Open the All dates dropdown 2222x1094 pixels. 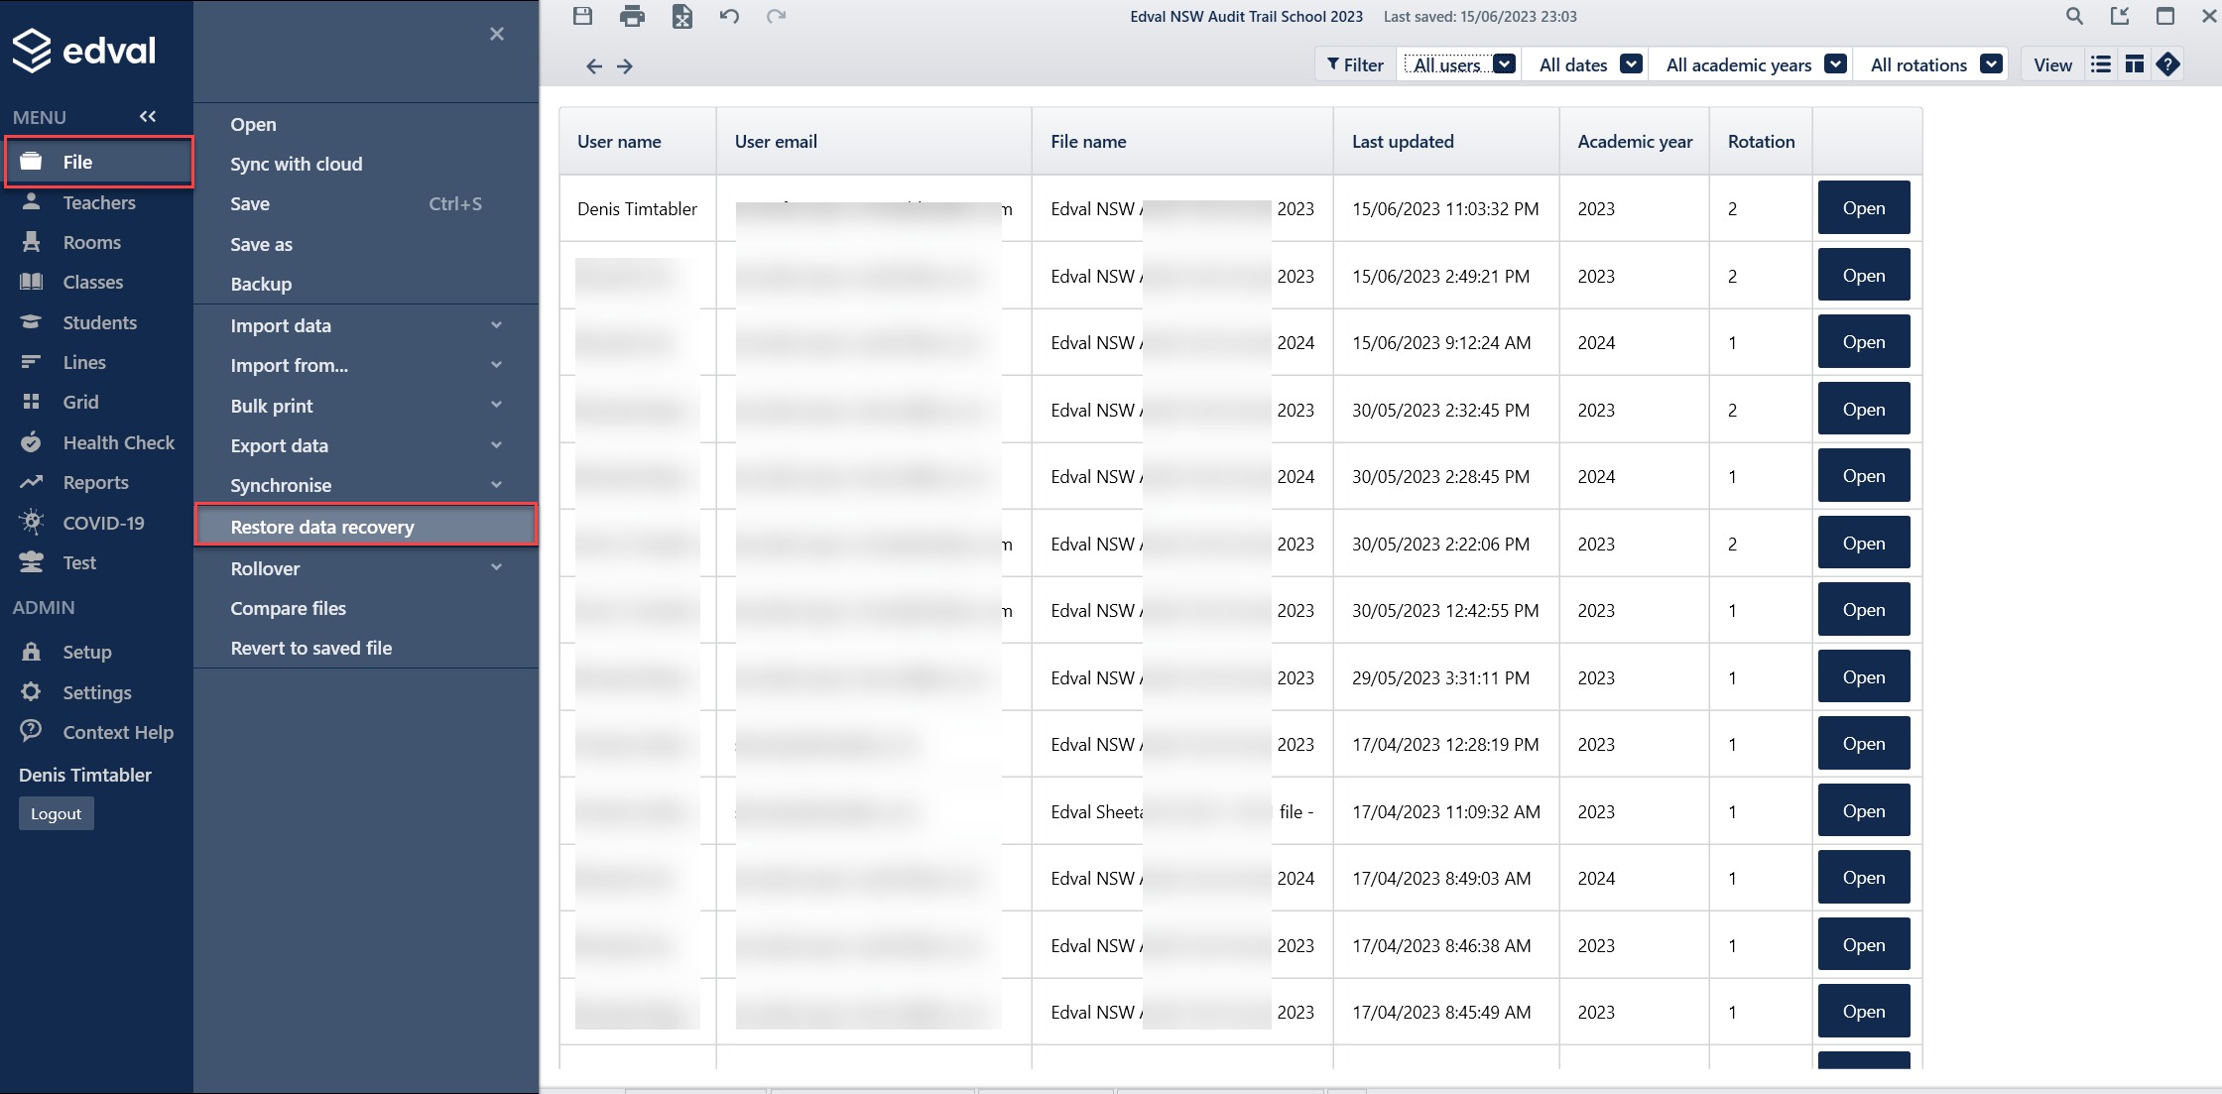click(1587, 64)
